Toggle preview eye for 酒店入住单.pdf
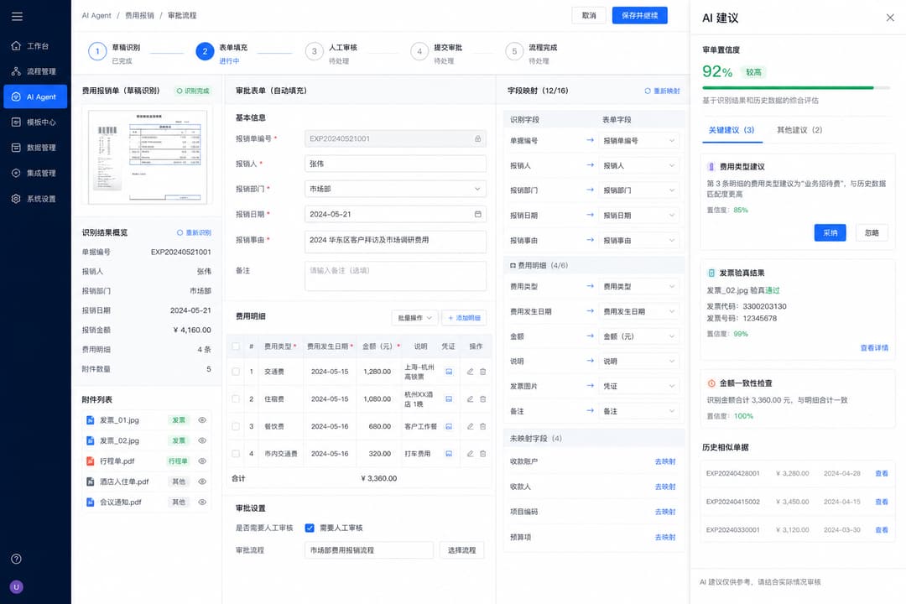 click(202, 482)
